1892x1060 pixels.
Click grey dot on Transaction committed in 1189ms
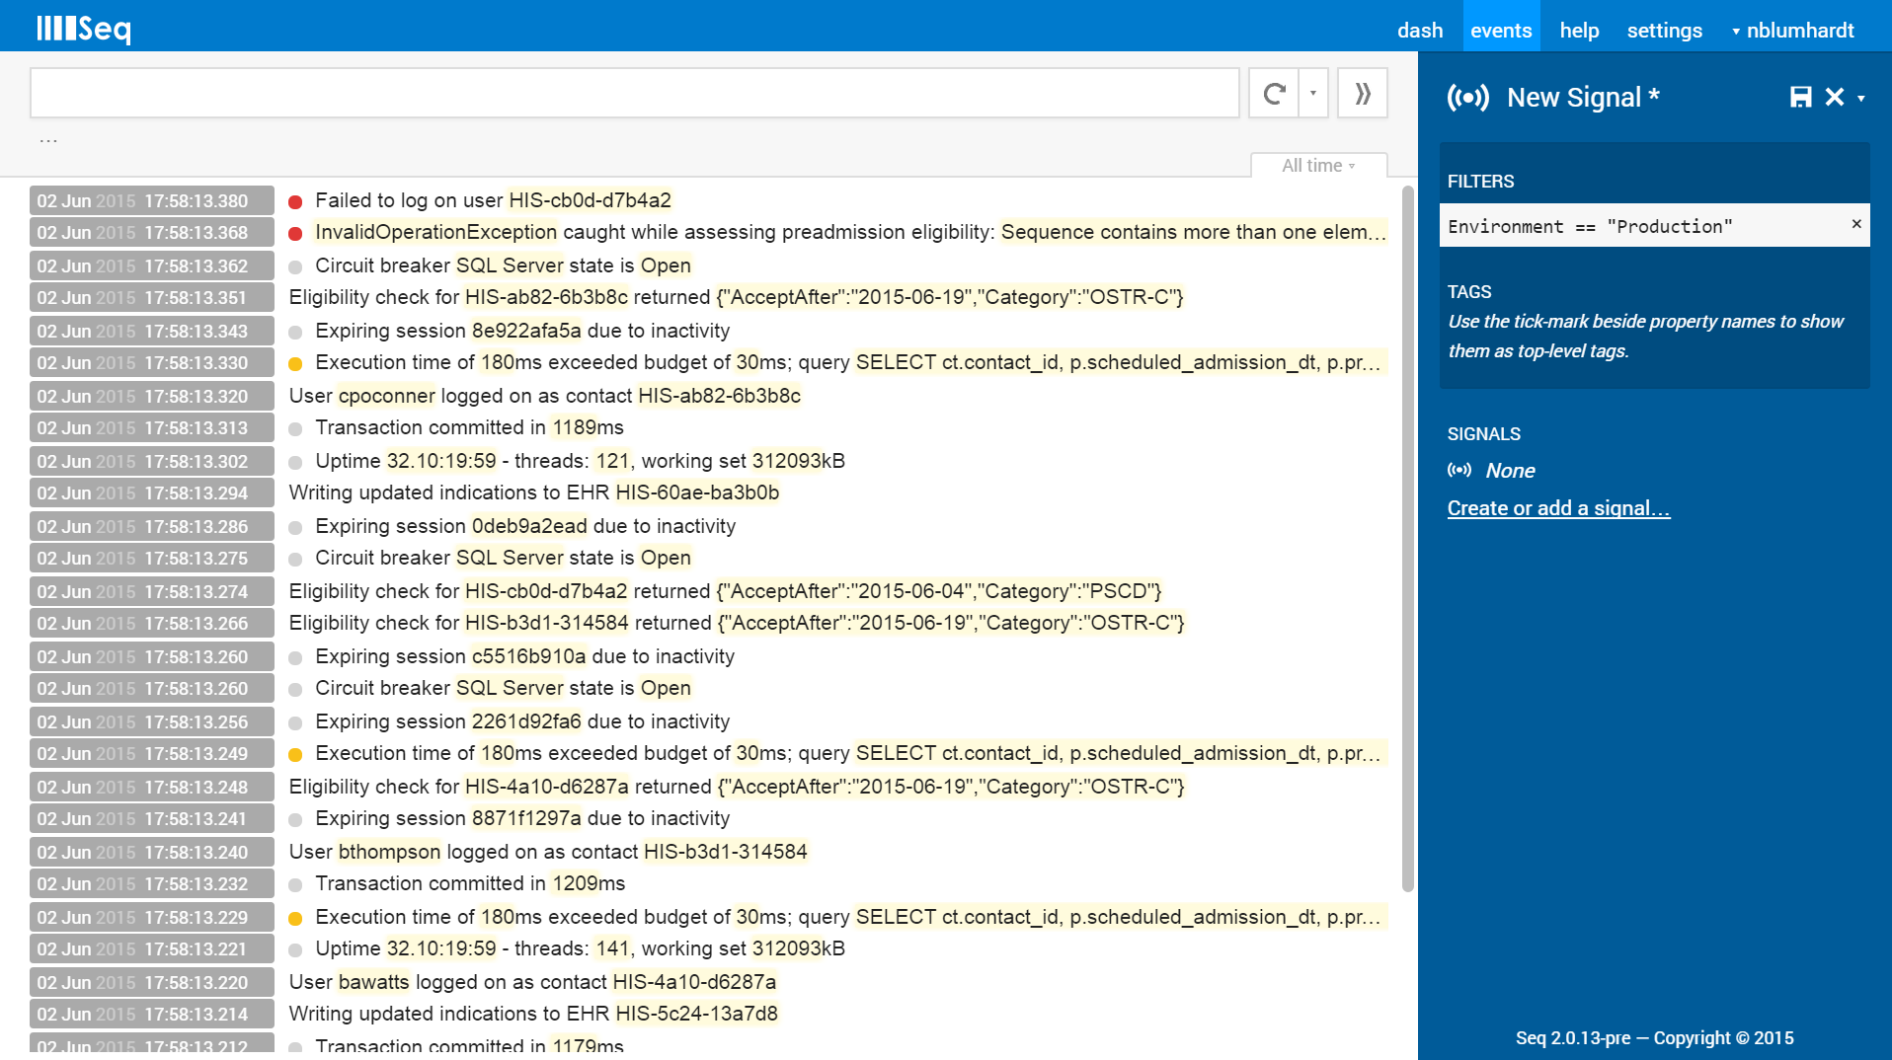click(294, 429)
